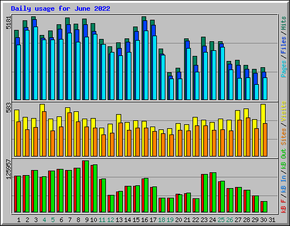The image size is (290, 226).
Task: Click the orange sites bar for day 4
Action: click(x=44, y=134)
